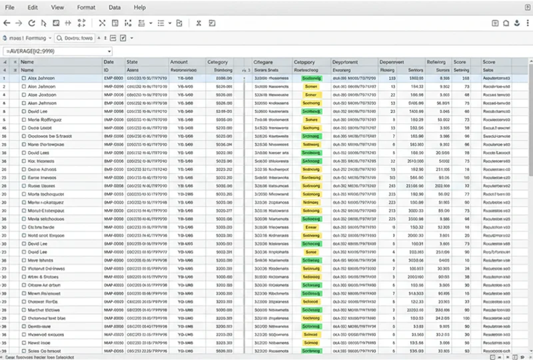The width and height of the screenshot is (533, 360).
Task: Click the home icon at top right
Action: tap(506, 23)
